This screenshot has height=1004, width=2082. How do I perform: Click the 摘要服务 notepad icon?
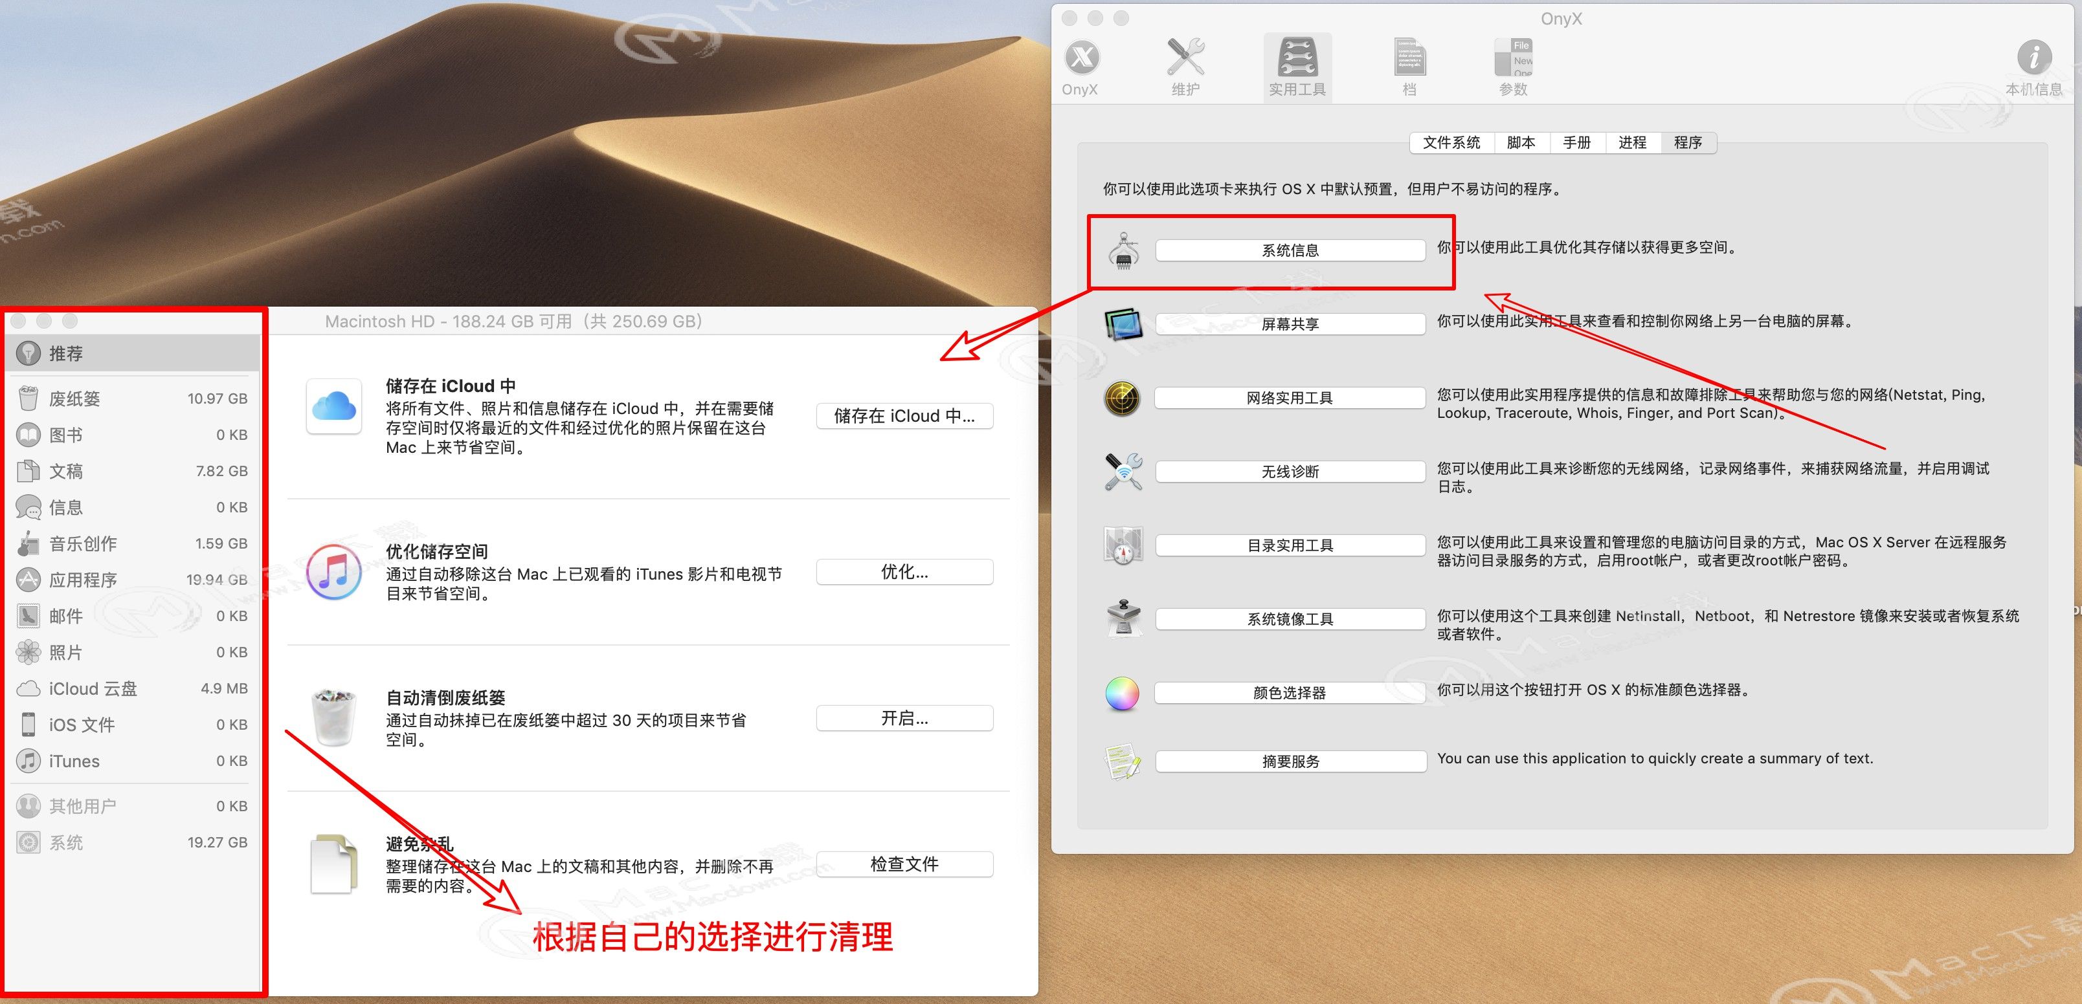click(1123, 761)
